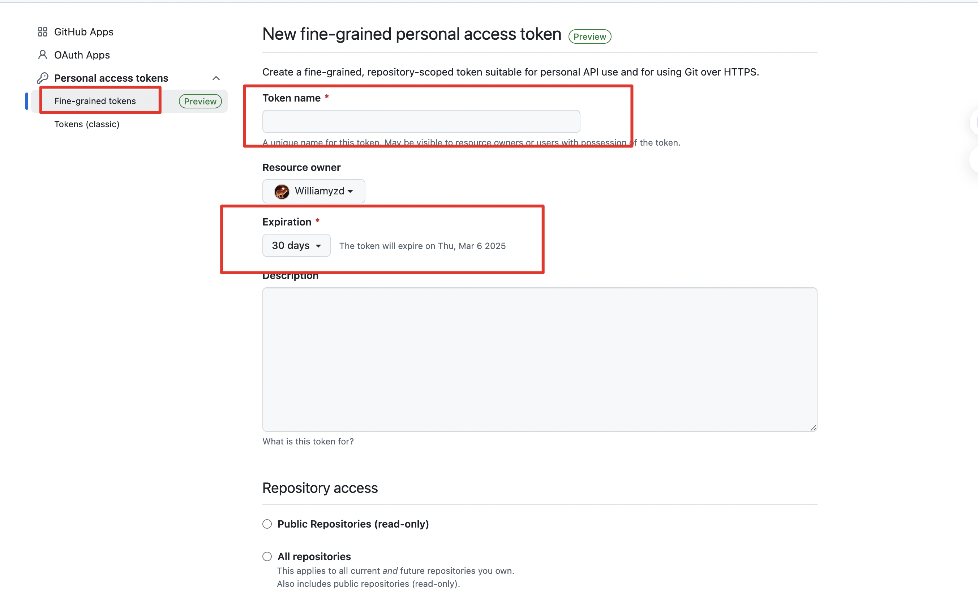Image resolution: width=978 pixels, height=602 pixels.
Task: Open the OAuth Apps sidebar link
Action: click(82, 55)
